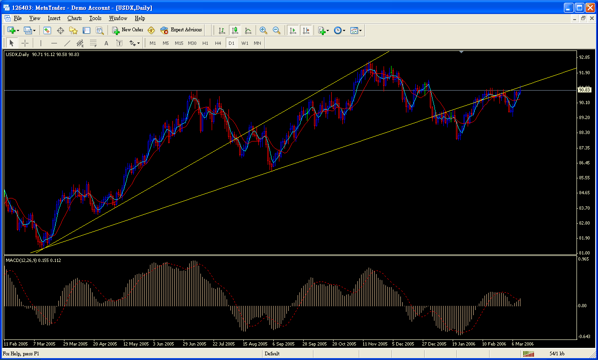Switch timeframe to H4
Image resolution: width=598 pixels, height=360 pixels.
[x=218, y=43]
